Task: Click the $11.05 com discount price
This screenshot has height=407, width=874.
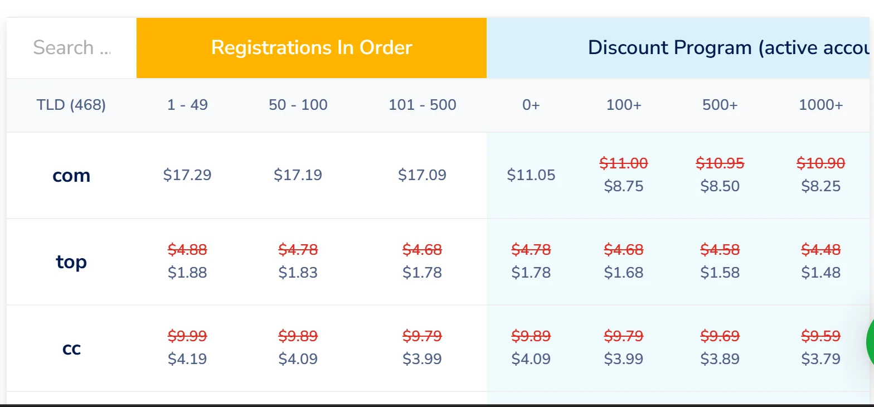Action: pos(531,175)
